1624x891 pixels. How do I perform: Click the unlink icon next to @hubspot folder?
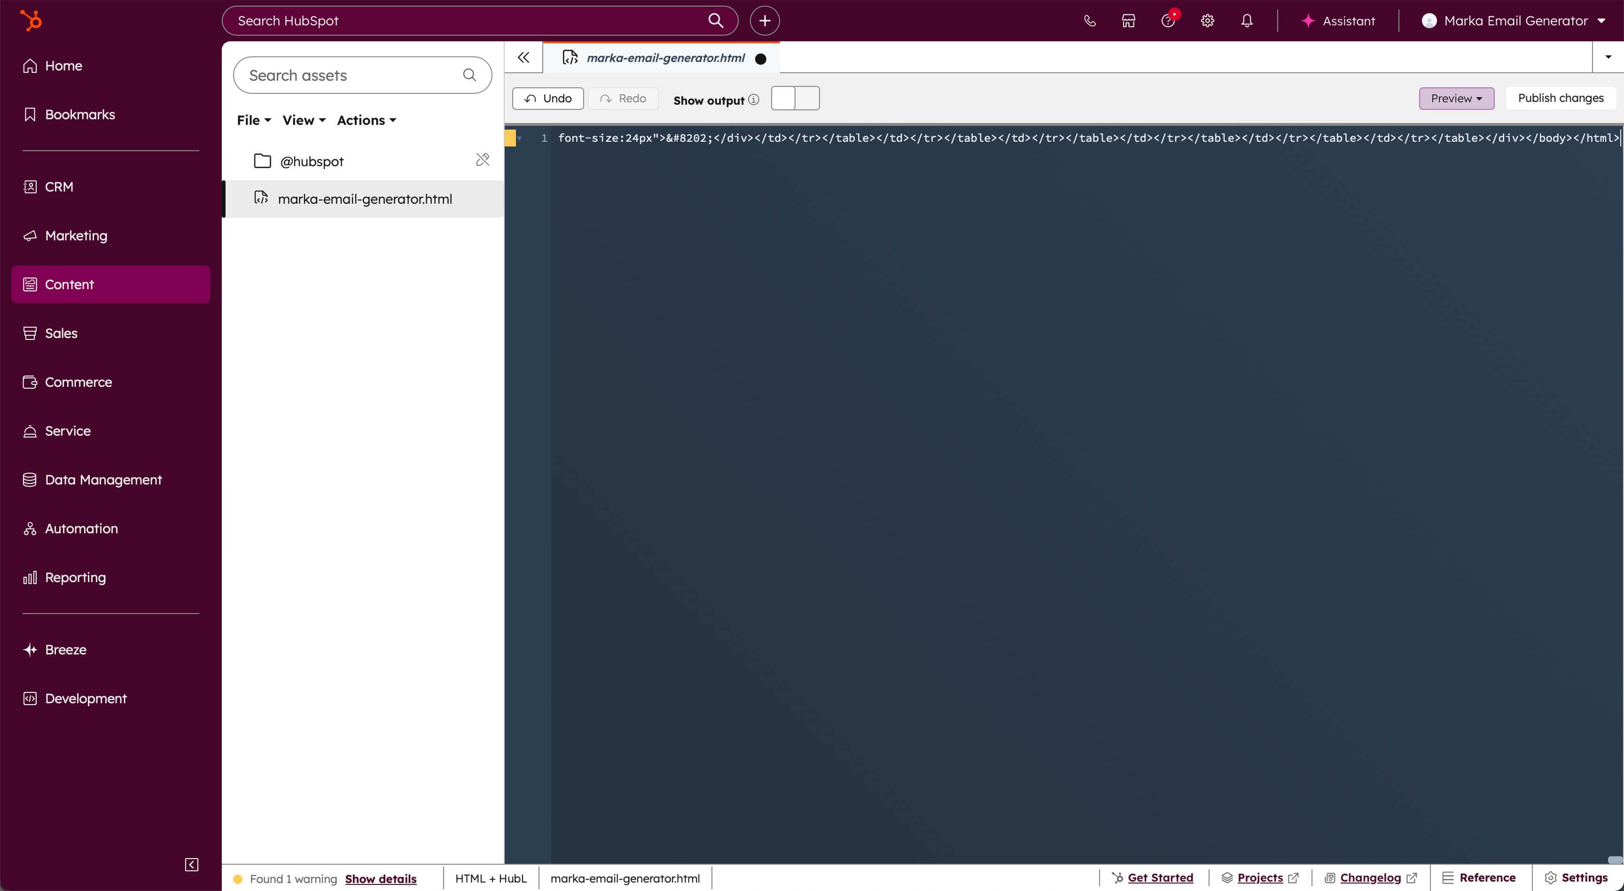tap(482, 159)
